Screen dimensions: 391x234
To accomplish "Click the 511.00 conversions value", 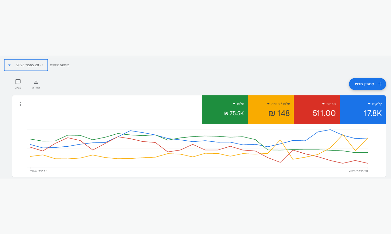I will coord(324,113).
